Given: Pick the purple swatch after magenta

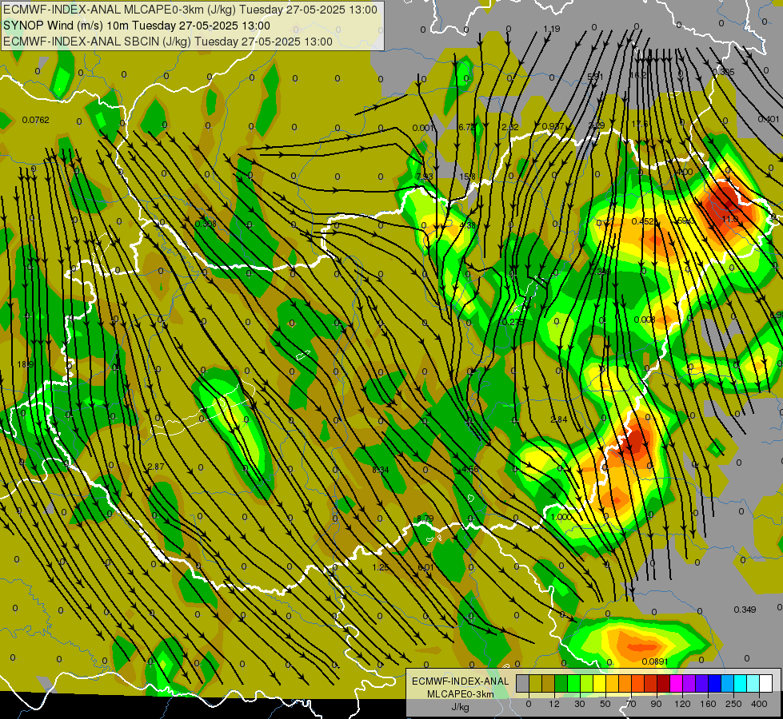Looking at the screenshot, I should (689, 683).
